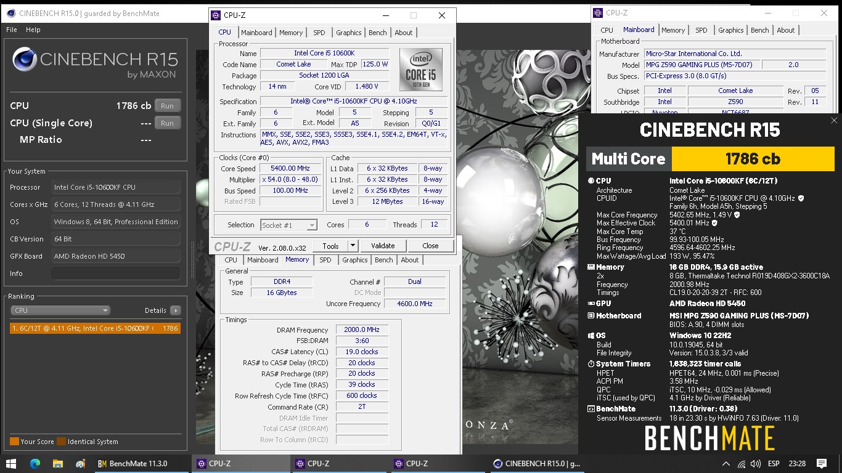Click the shield icon beside Max Core Frequency
Image resolution: width=842 pixels, height=473 pixels.
tap(737, 215)
